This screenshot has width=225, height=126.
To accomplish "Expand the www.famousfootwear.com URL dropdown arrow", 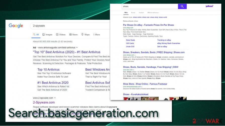I will coord(142,87).
